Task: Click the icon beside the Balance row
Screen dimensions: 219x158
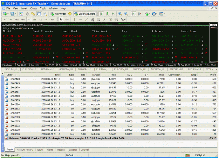Action: pos(6,138)
